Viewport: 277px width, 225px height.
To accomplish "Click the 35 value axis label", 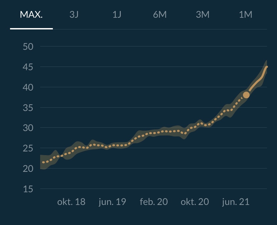I will coord(28,108).
